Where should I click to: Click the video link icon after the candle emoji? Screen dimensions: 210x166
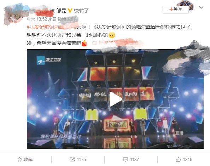[x=94, y=43]
